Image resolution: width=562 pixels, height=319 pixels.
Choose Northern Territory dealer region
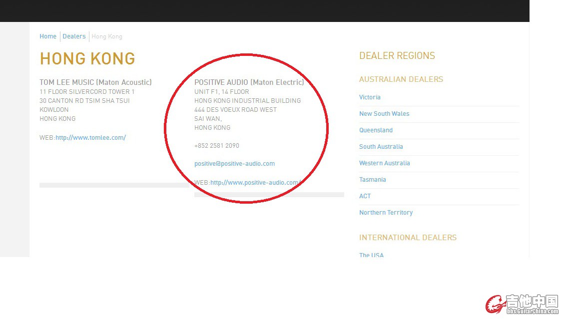click(386, 212)
